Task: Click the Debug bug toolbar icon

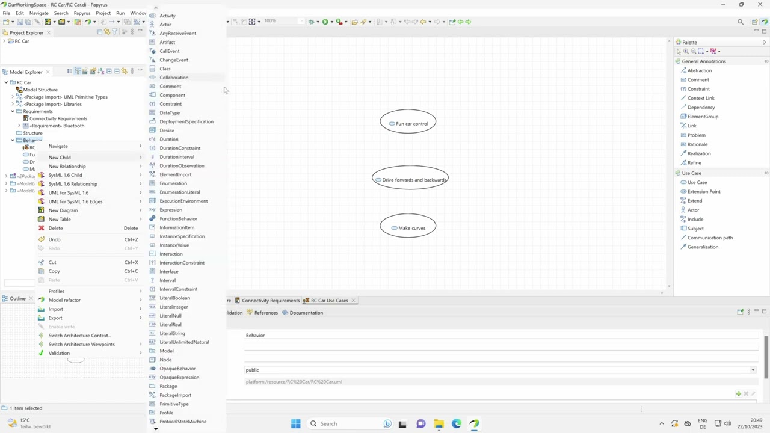Action: click(312, 22)
